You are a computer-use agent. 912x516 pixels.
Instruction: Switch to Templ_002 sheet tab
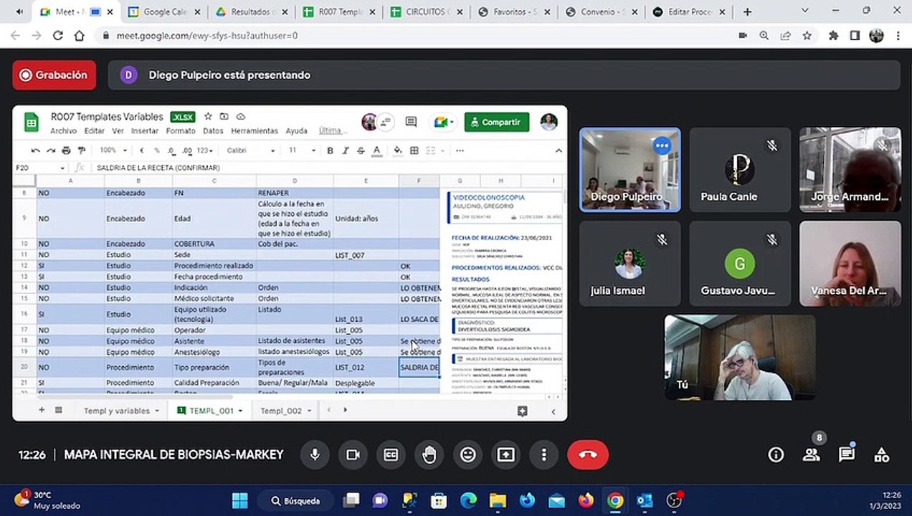(x=281, y=411)
